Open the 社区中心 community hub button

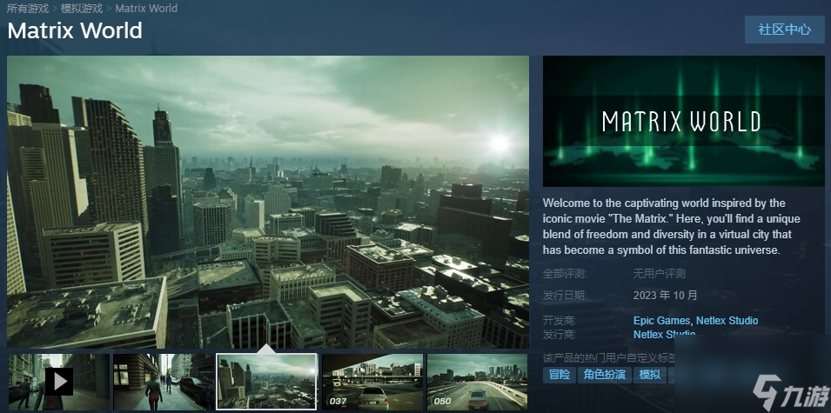784,30
